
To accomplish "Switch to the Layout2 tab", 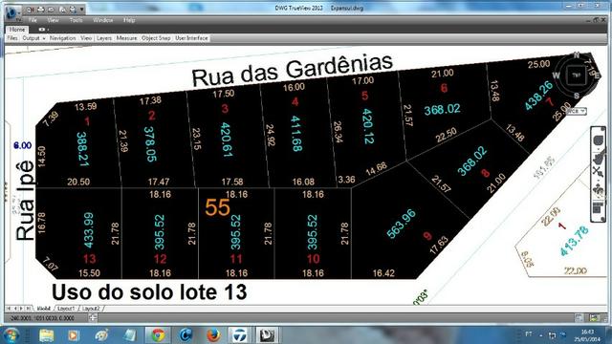I will [x=91, y=308].
